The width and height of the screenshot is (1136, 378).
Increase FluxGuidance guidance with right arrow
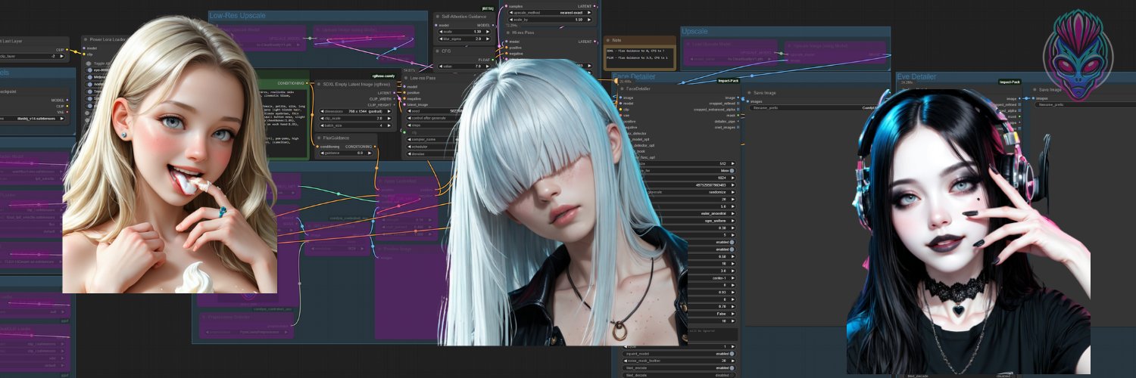point(371,153)
